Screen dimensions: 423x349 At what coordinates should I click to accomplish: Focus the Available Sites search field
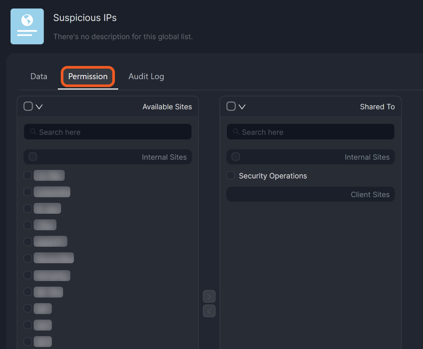click(112, 132)
